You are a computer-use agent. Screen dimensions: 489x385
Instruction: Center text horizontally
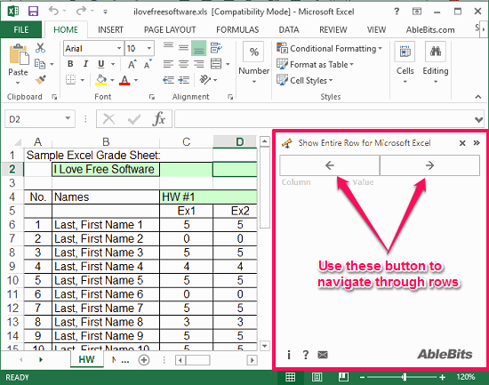(x=183, y=64)
